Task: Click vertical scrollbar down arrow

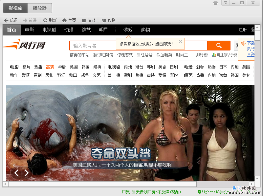Action: click(257, 178)
